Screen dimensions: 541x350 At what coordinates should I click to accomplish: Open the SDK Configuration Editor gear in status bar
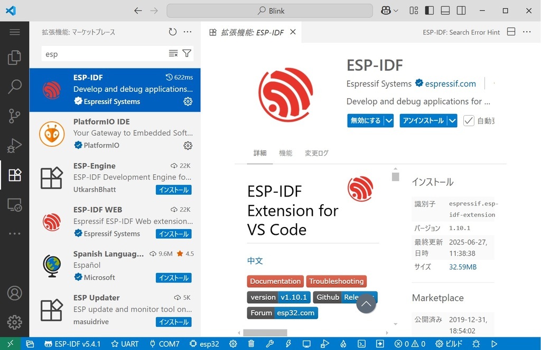[x=232, y=344]
